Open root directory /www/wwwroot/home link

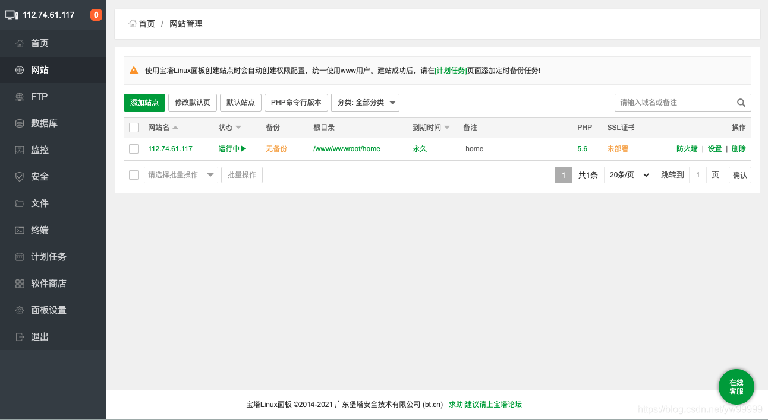click(347, 149)
